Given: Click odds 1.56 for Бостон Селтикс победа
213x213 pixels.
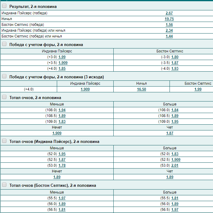Looking at the screenshot, I should [x=169, y=25].
